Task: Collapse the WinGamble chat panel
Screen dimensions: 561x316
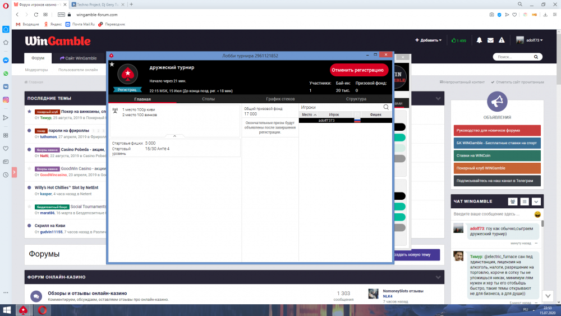Action: tap(536, 201)
